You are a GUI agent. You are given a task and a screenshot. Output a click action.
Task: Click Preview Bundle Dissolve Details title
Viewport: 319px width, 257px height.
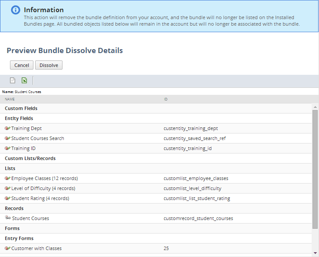pos(65,50)
